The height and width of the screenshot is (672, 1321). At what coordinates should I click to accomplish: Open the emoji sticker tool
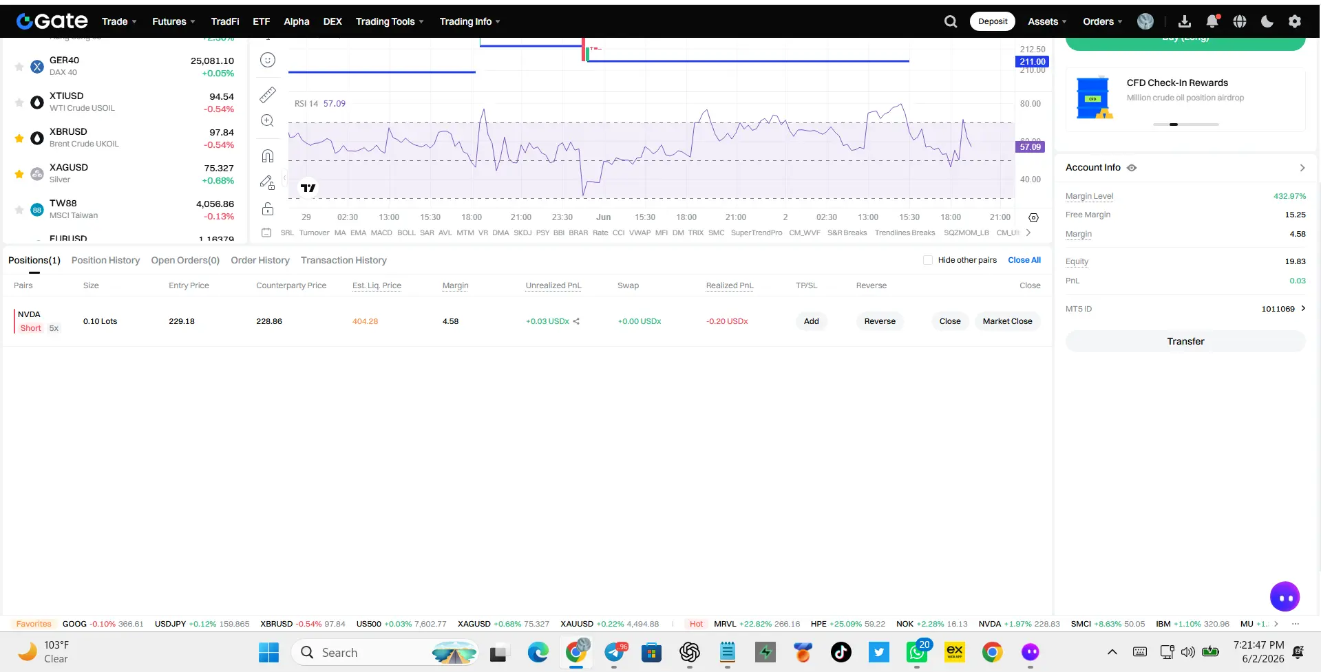tap(268, 60)
